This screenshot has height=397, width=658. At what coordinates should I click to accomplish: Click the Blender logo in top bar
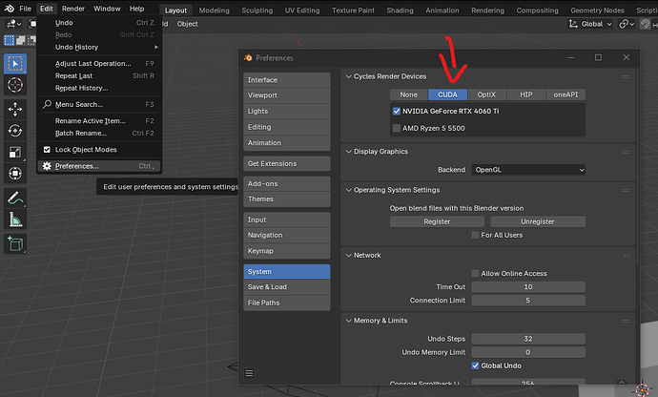tap(9, 9)
